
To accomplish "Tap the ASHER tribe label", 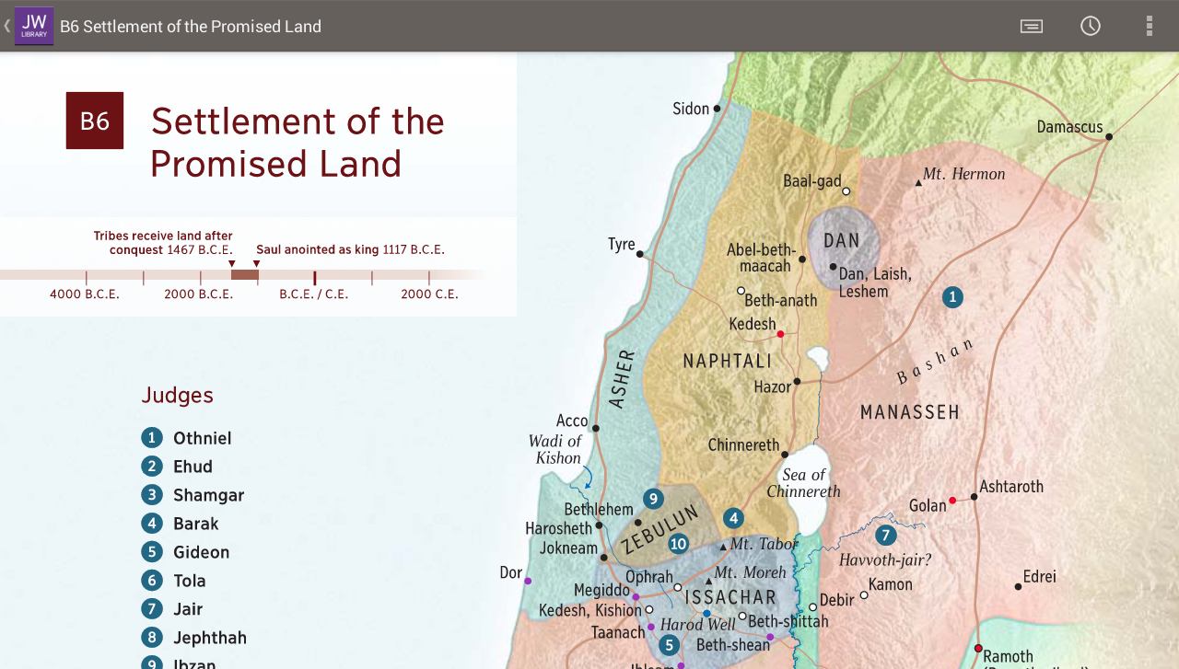I will 624,378.
